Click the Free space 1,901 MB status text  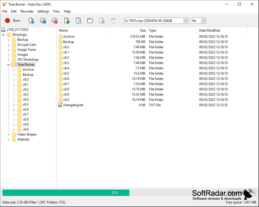[241, 202]
